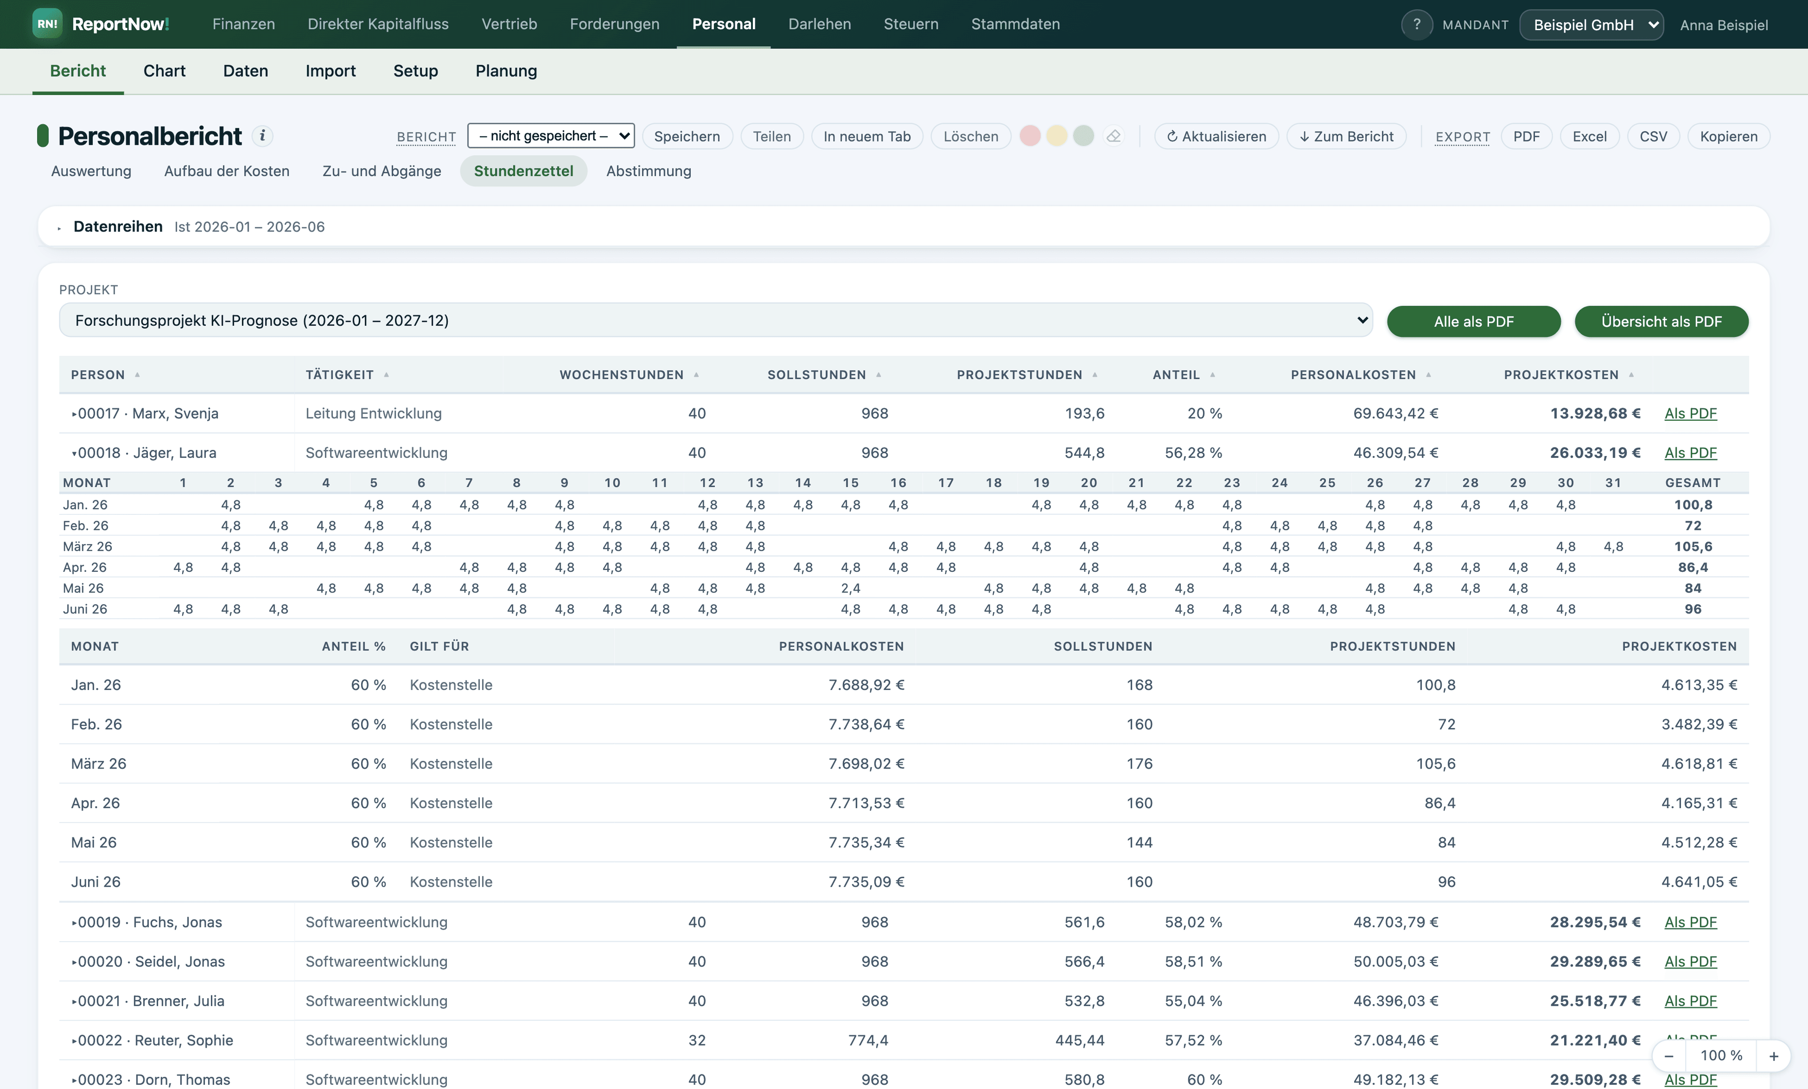Expand row 00017 Marx, Svenja
Image resolution: width=1808 pixels, height=1089 pixels.
[74, 414]
